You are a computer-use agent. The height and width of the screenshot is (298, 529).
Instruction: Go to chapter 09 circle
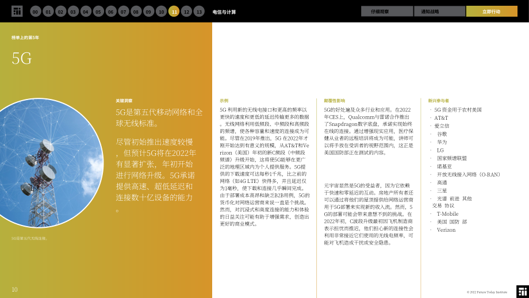coord(149,12)
